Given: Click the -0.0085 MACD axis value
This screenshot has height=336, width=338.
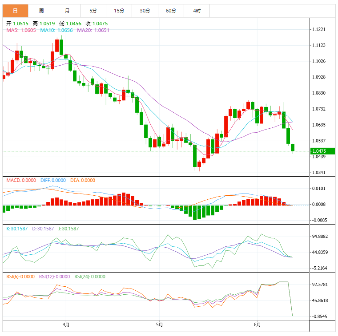Looking at the screenshot, I should [x=319, y=220].
